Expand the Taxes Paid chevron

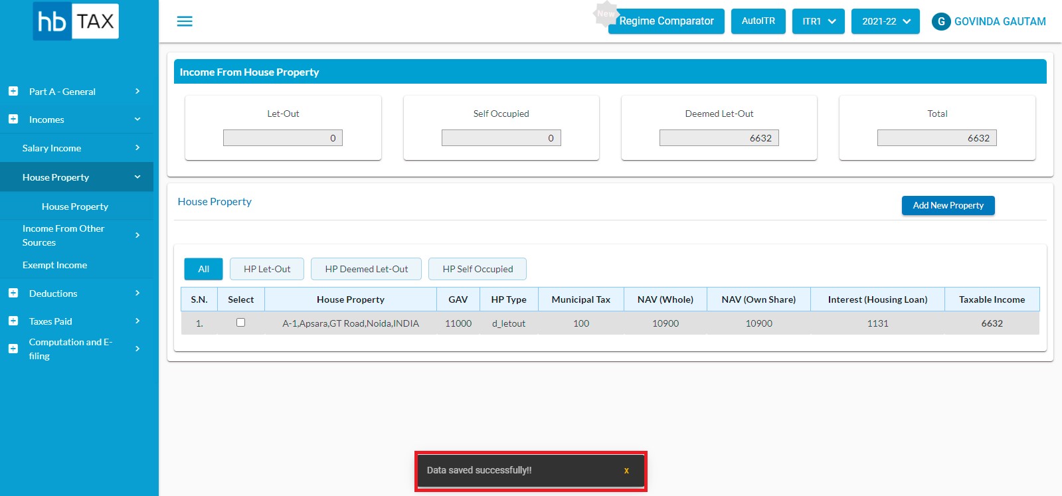pyautogui.click(x=137, y=321)
